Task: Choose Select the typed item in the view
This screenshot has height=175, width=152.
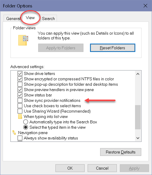Action: (x=26, y=127)
